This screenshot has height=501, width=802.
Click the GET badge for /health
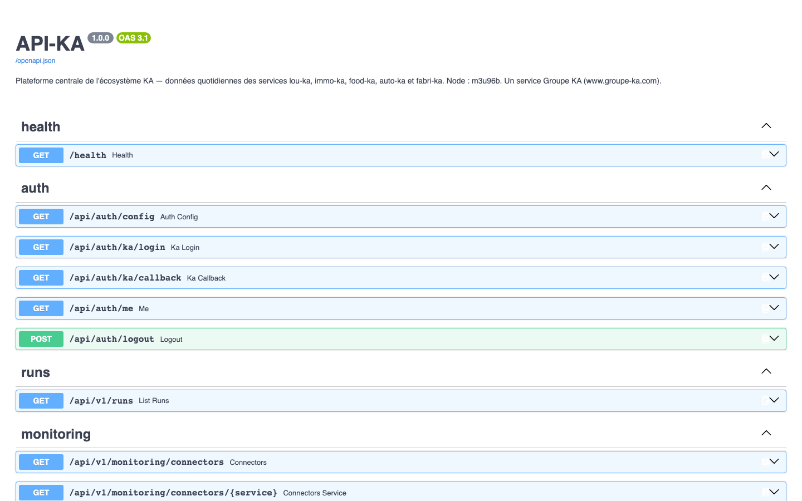[41, 155]
